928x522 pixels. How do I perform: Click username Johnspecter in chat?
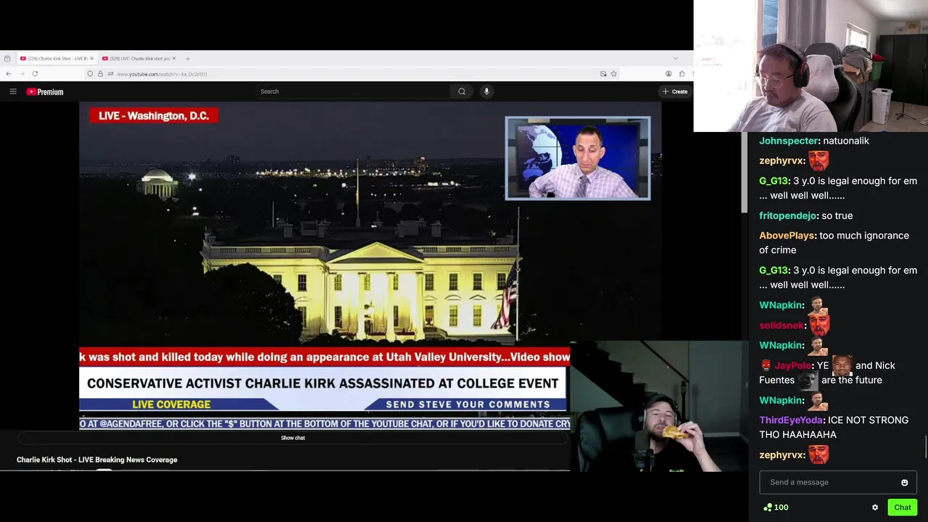[x=788, y=141]
